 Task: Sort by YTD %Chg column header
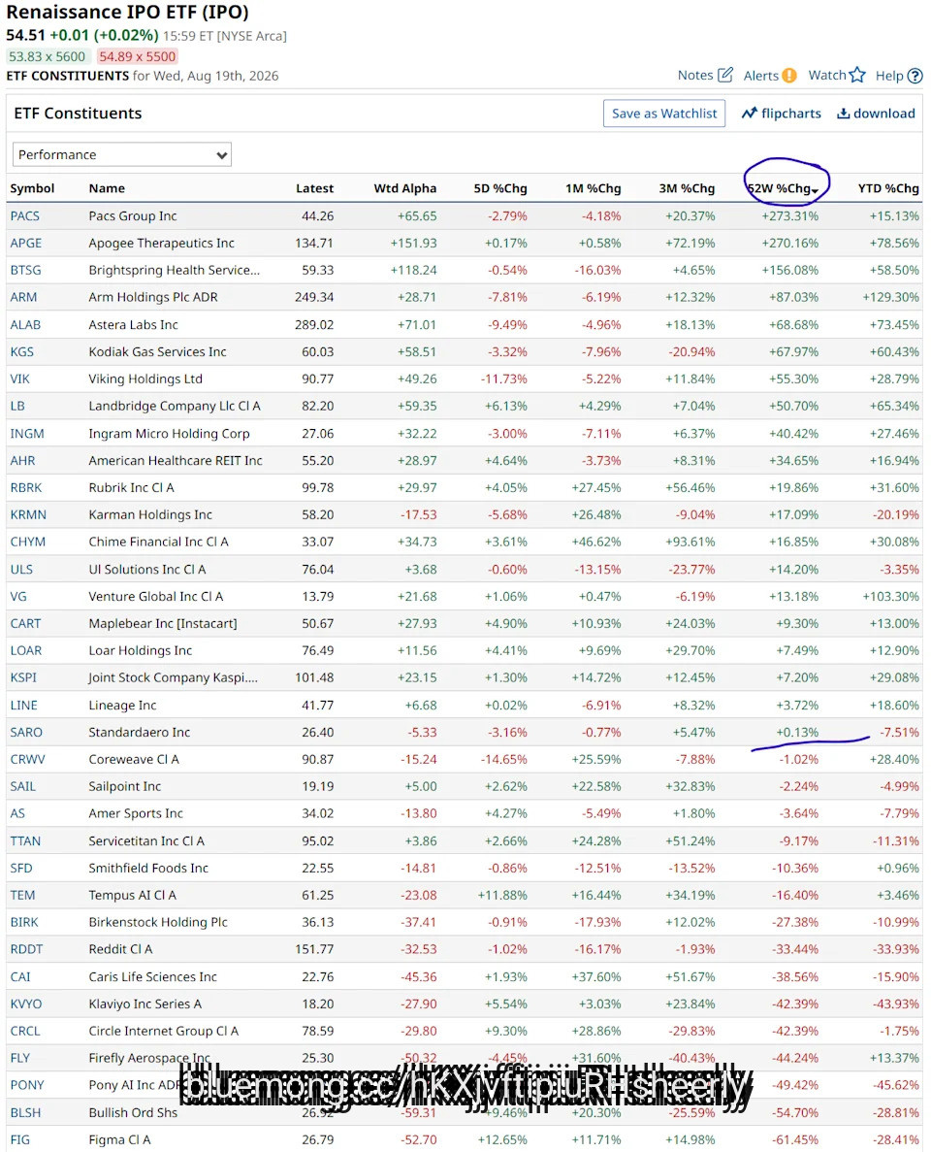888,188
